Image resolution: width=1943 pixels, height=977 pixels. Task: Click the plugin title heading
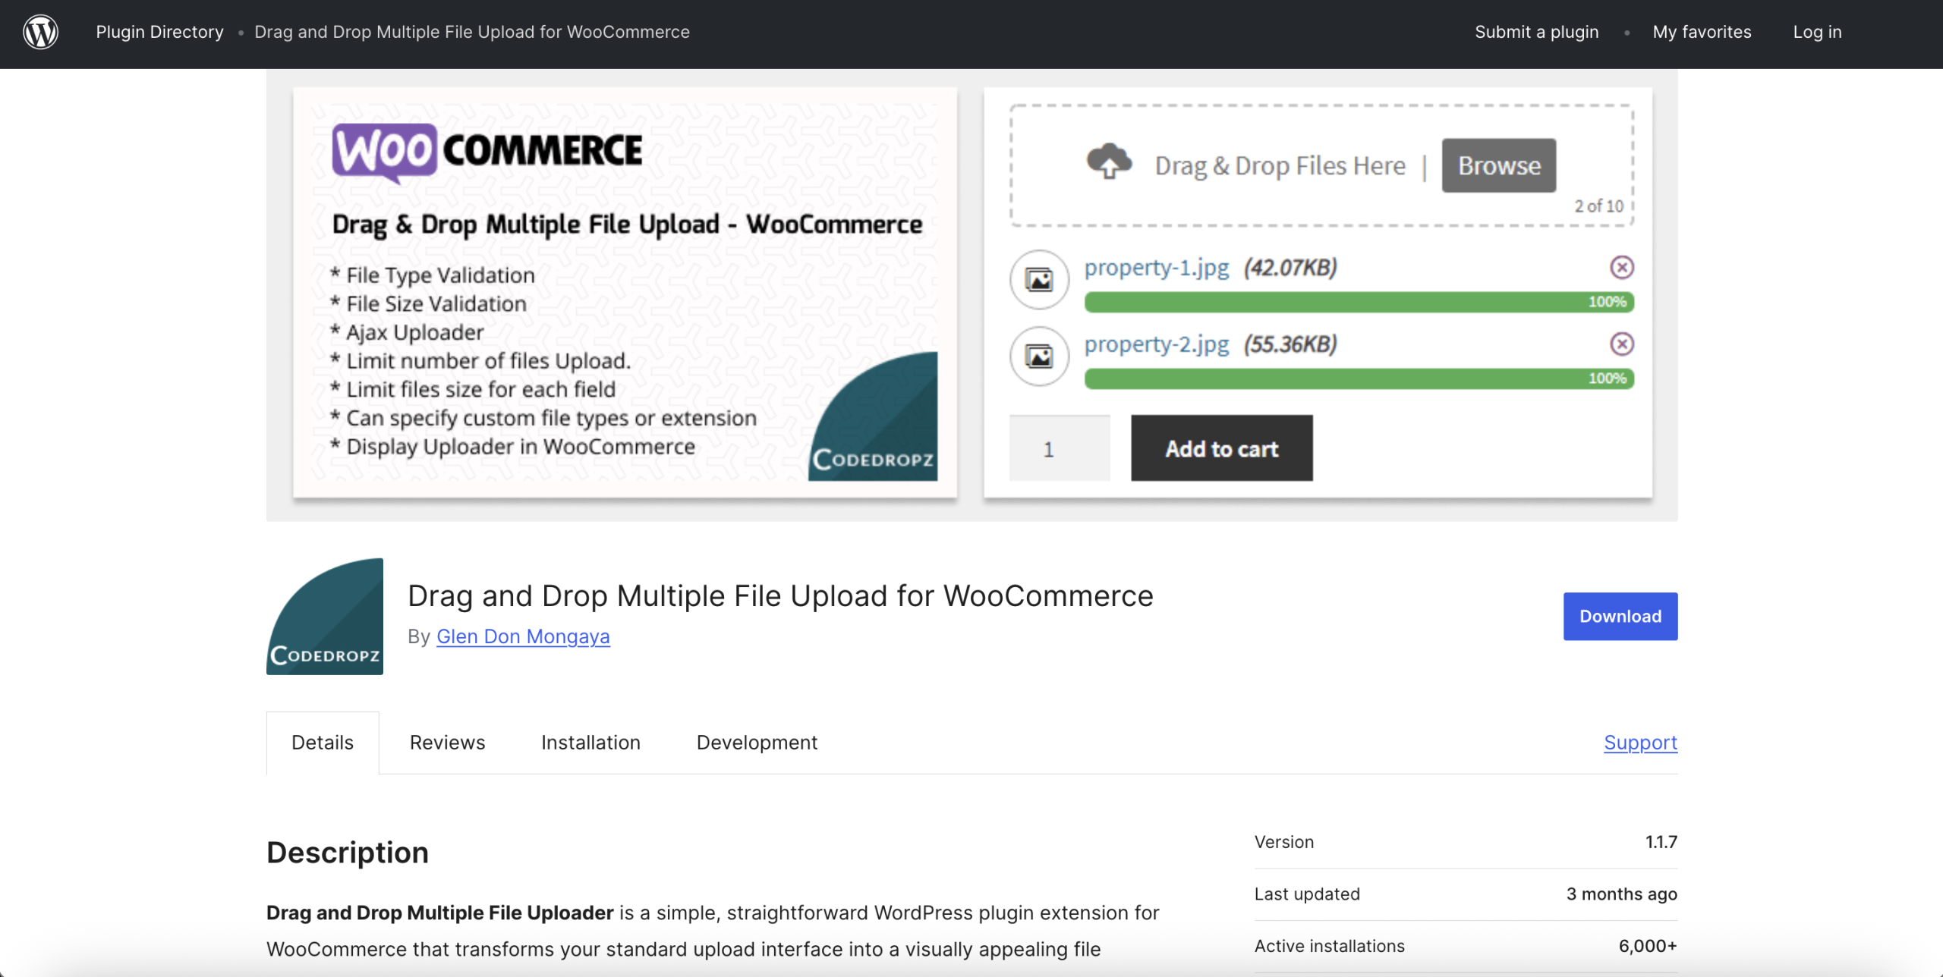(780, 595)
